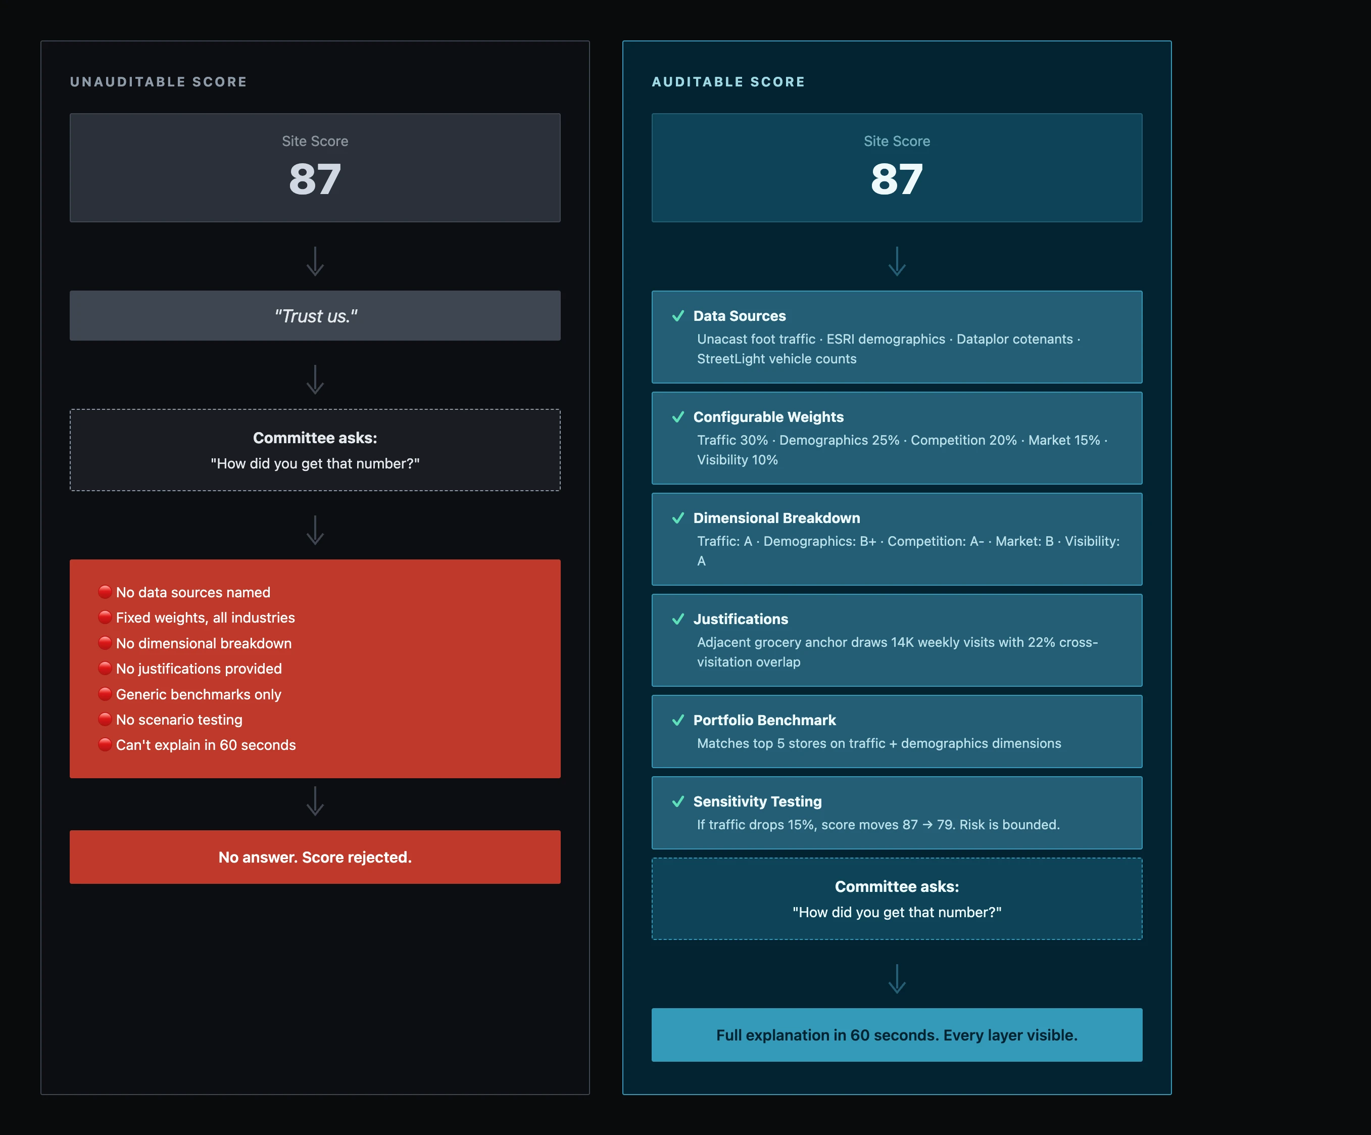Toggle the red indicator on 'Fixed weights, all industries'
Viewport: 1371px width, 1135px height.
pyautogui.click(x=105, y=617)
